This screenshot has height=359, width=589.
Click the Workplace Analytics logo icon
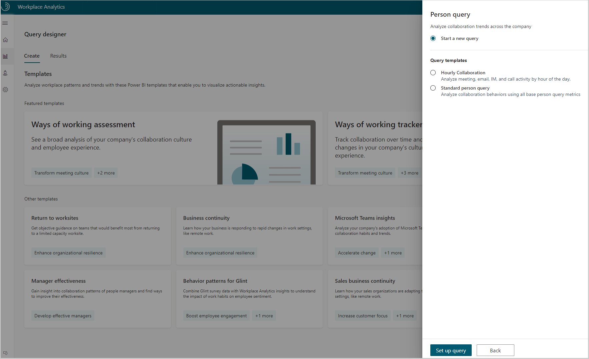coord(6,7)
